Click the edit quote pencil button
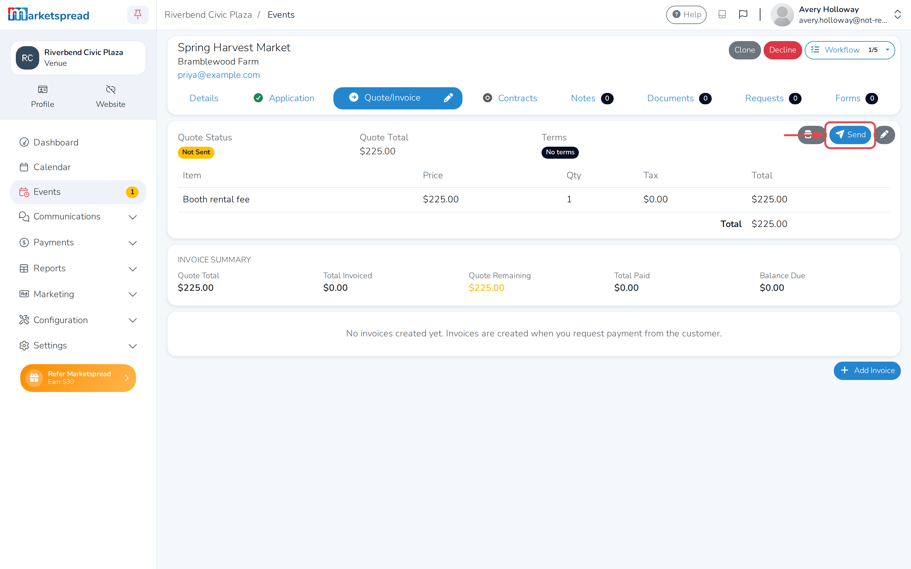The image size is (911, 569). point(884,135)
